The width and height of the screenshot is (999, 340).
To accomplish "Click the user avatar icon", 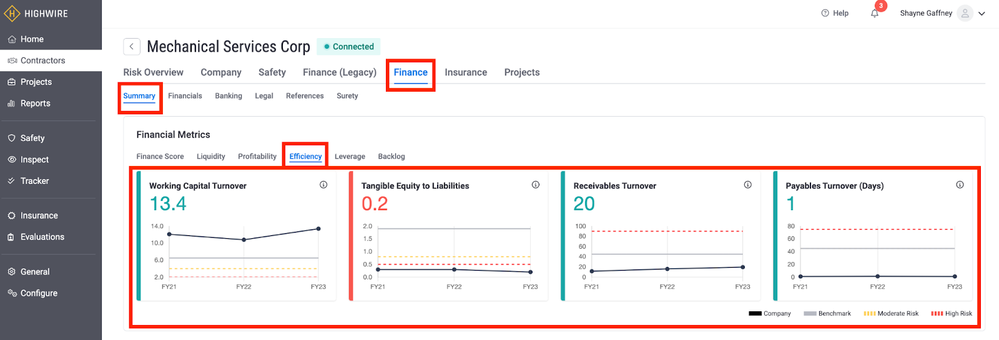I will click(x=965, y=13).
